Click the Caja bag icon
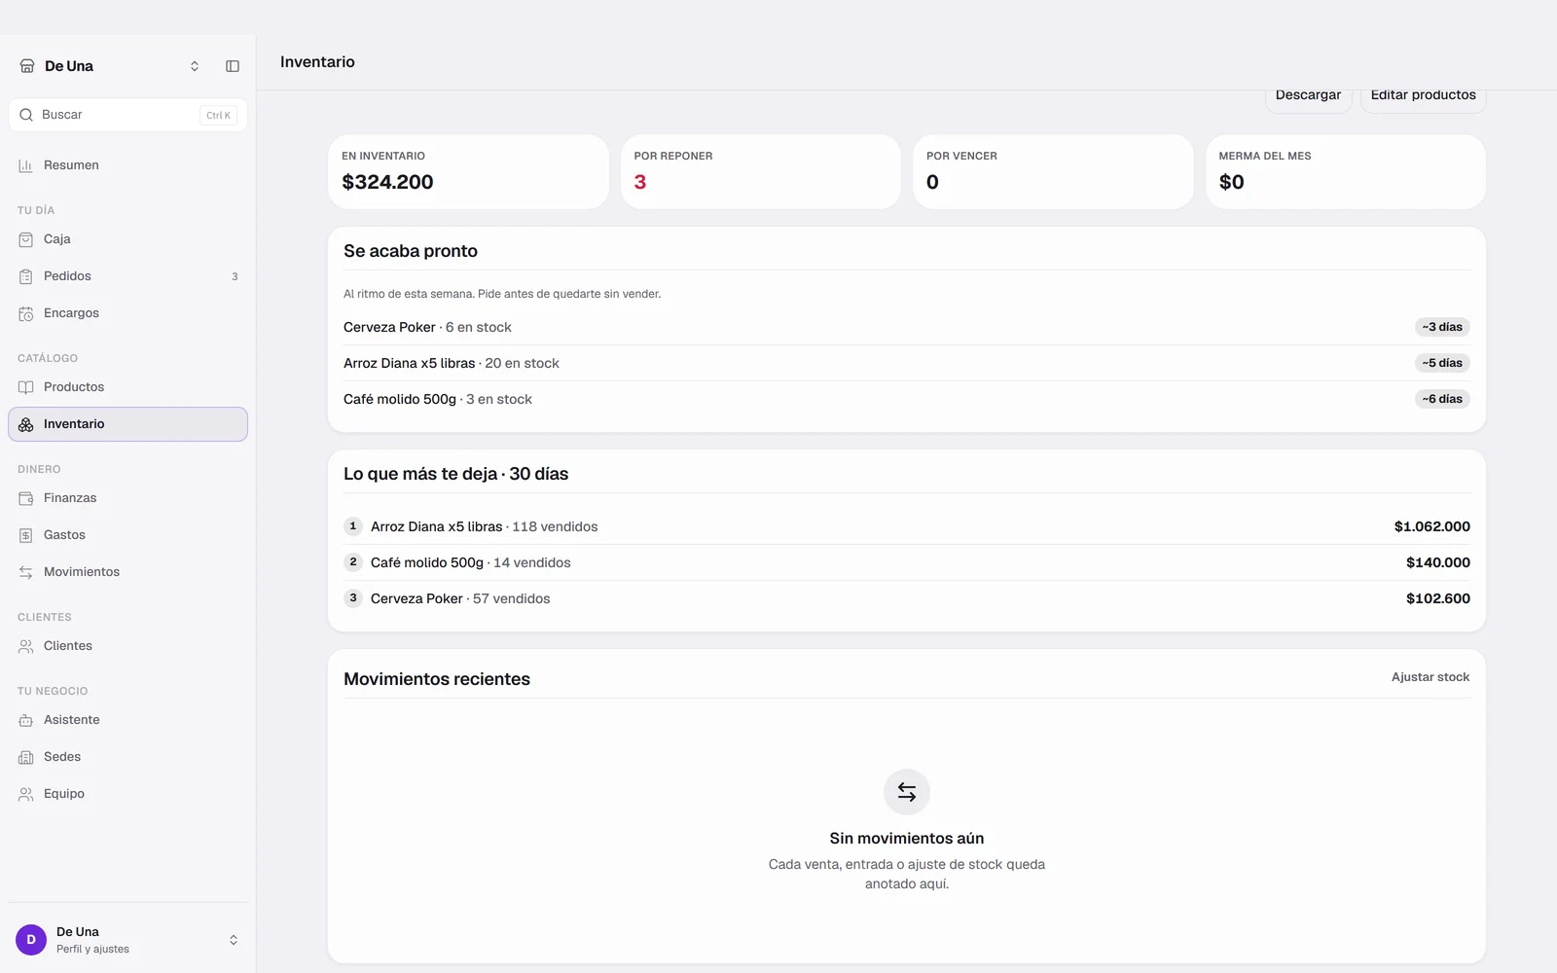 point(26,239)
